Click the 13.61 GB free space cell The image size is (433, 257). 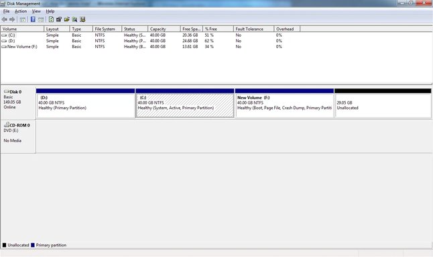190,47
